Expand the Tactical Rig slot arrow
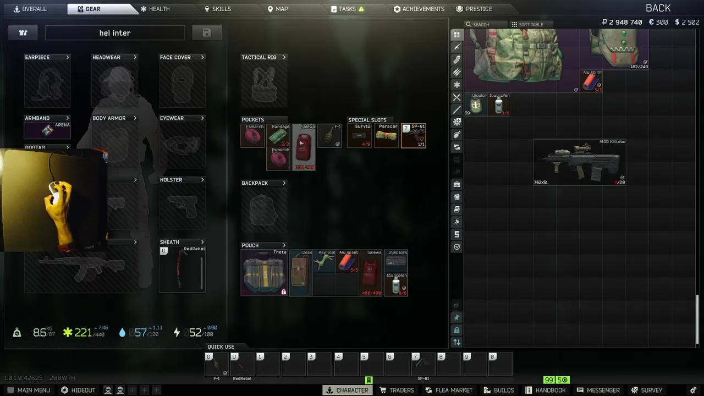 tap(284, 57)
